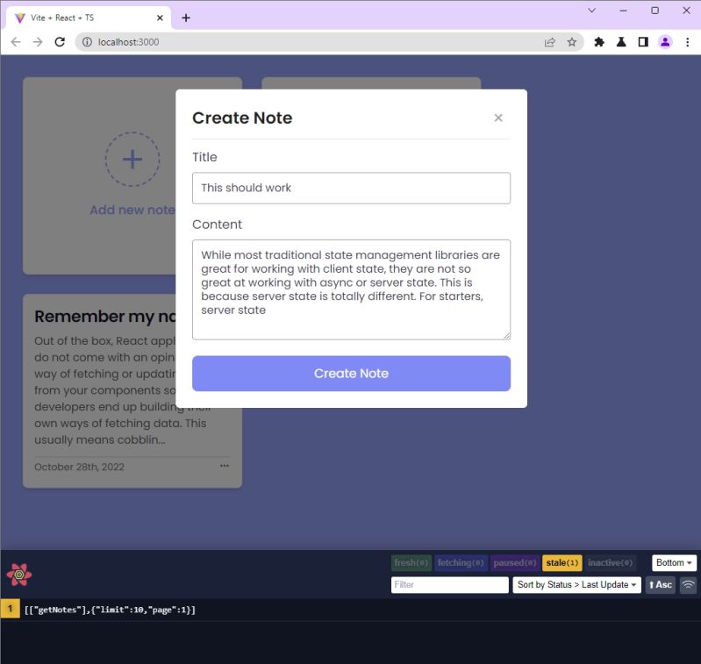701x664 pixels.
Task: Open the Extensions puzzle icon
Action: pyautogui.click(x=599, y=42)
